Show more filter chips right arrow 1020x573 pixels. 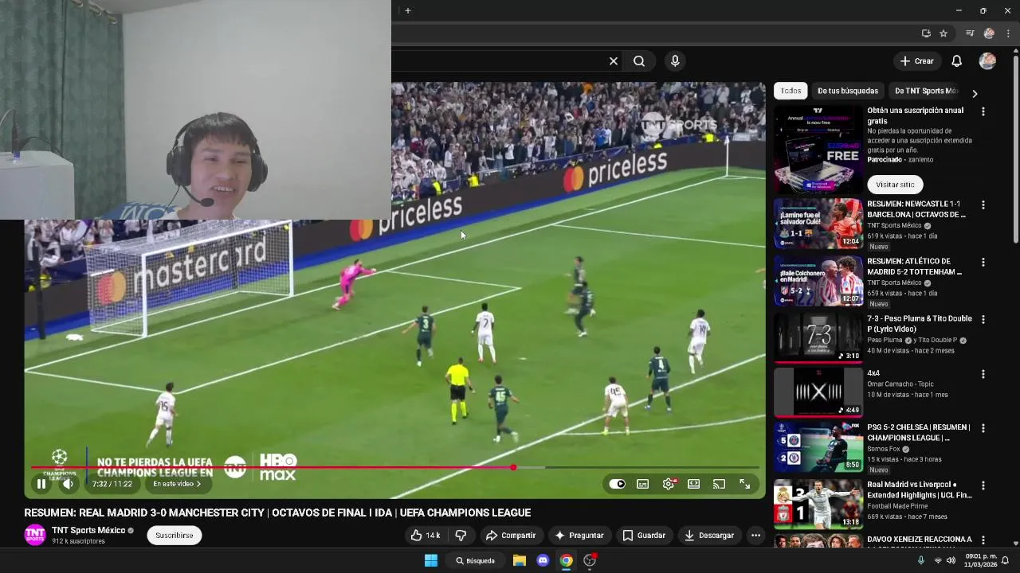coord(975,93)
